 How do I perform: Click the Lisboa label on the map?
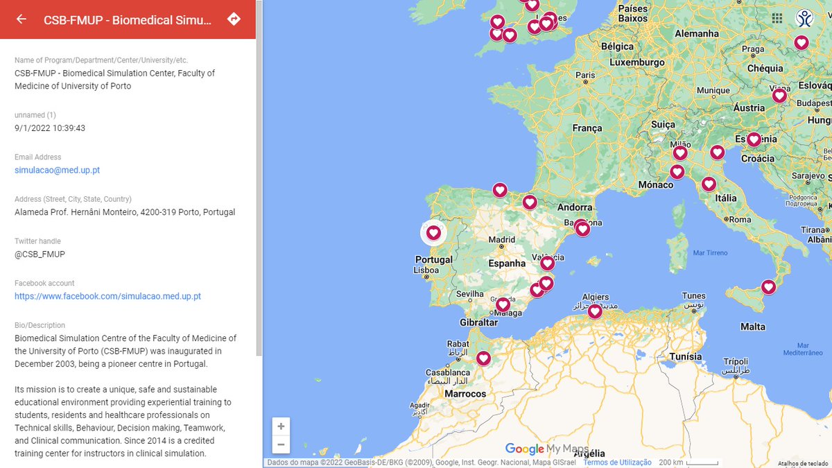pyautogui.click(x=426, y=270)
